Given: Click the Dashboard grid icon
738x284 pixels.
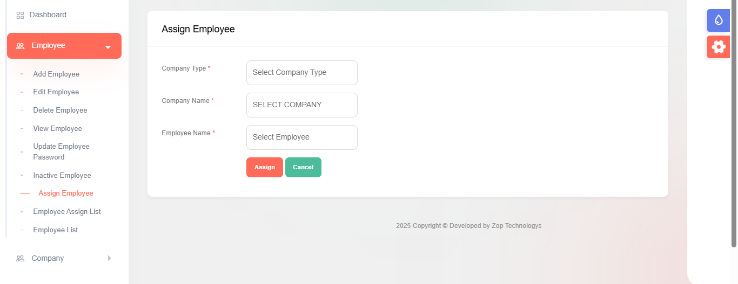Looking at the screenshot, I should point(20,15).
